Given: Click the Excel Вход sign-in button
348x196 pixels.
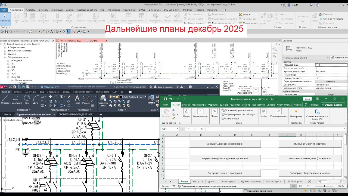Looking at the screenshot, I should coord(307,99).
